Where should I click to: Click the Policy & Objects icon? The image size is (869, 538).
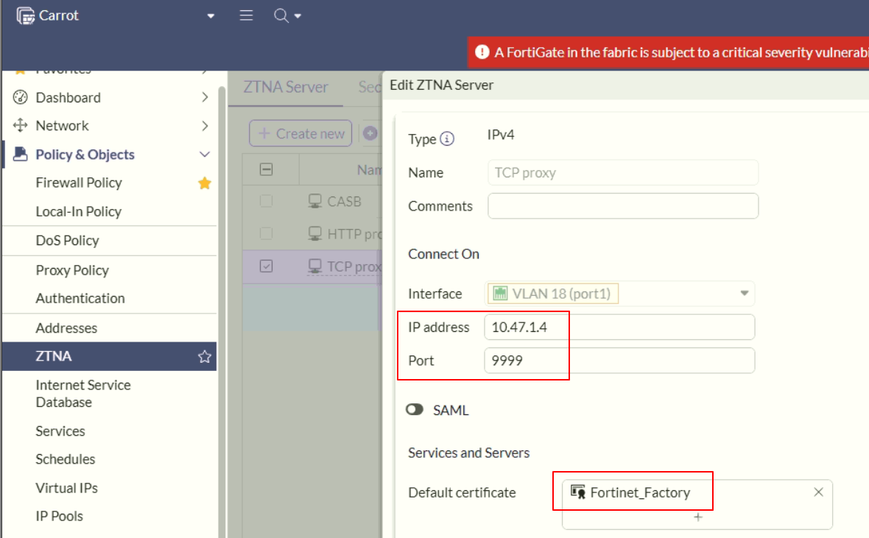point(21,154)
